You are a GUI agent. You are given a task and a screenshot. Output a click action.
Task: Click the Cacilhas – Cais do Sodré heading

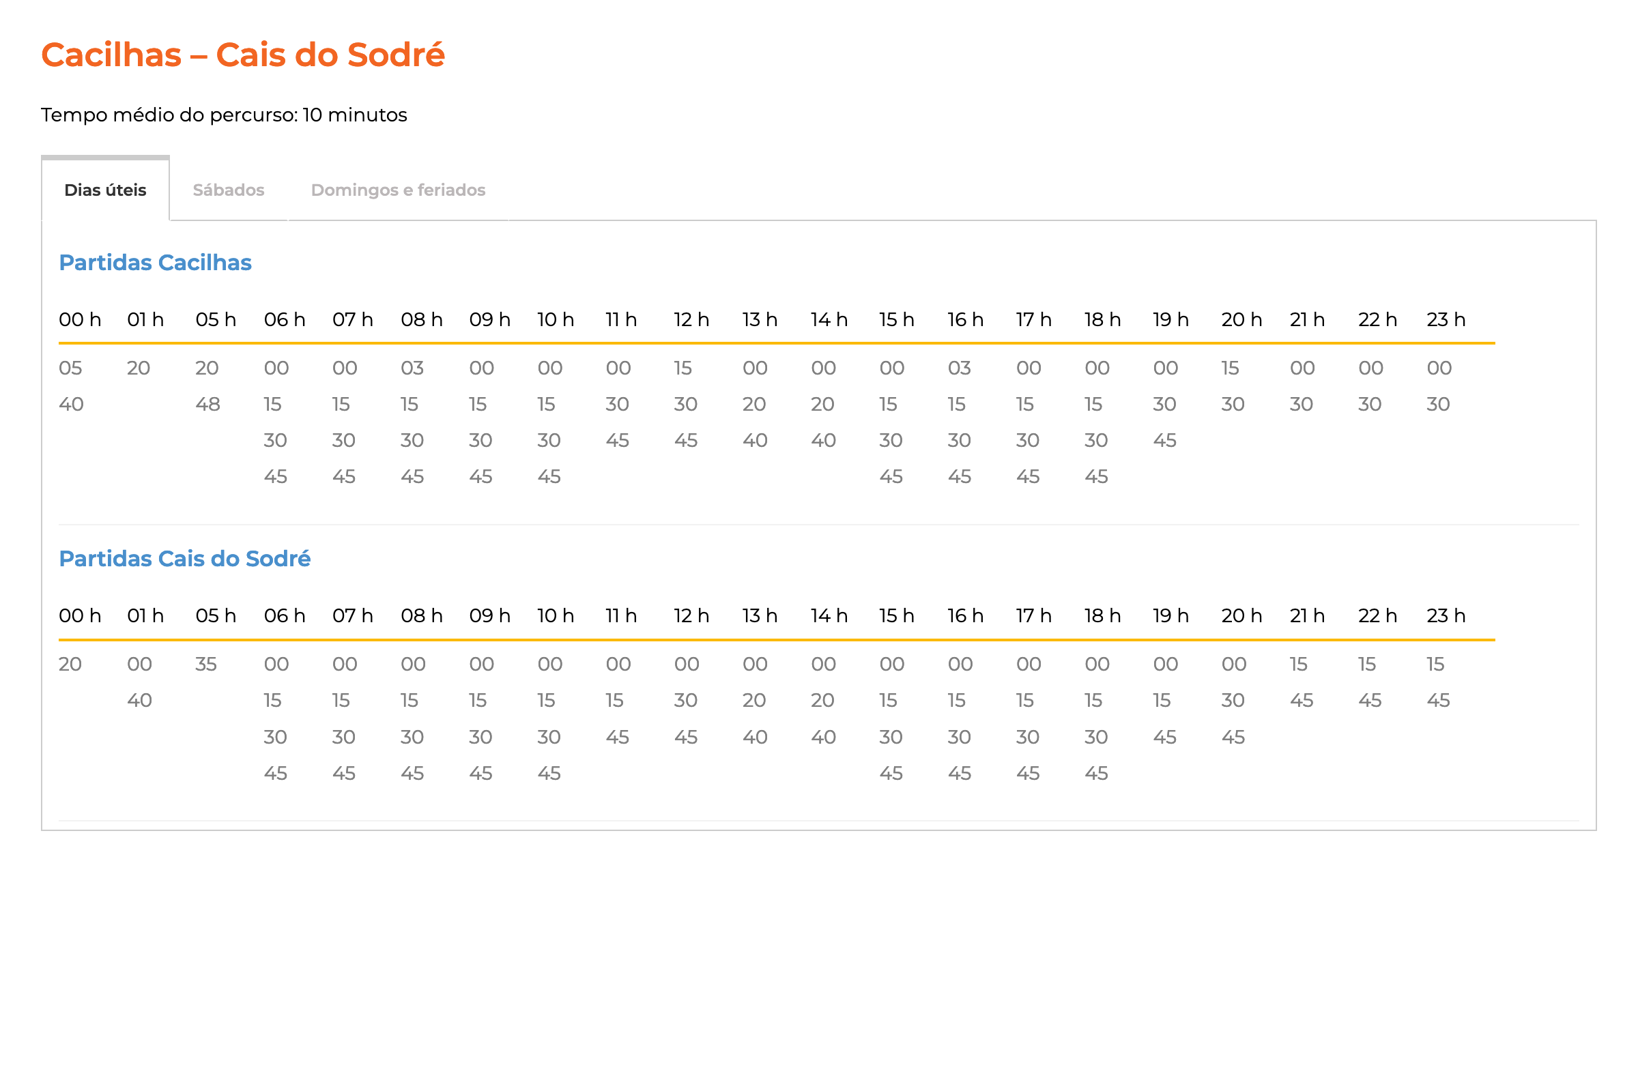[243, 55]
